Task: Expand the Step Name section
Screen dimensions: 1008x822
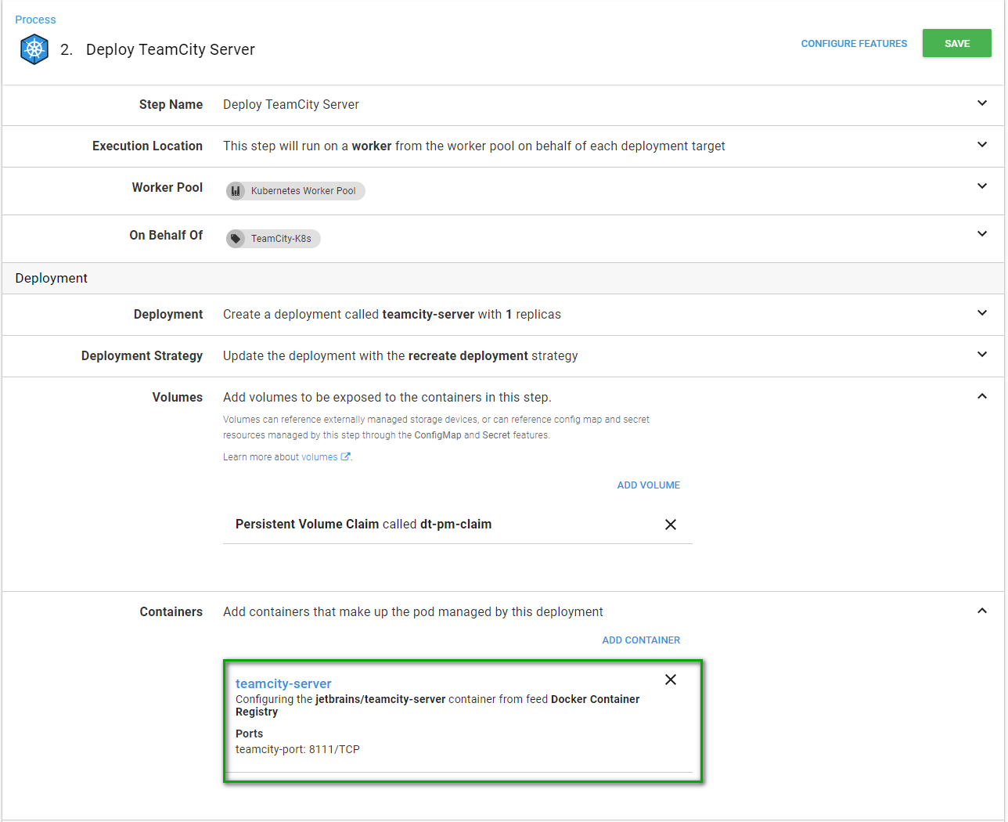Action: tap(982, 103)
